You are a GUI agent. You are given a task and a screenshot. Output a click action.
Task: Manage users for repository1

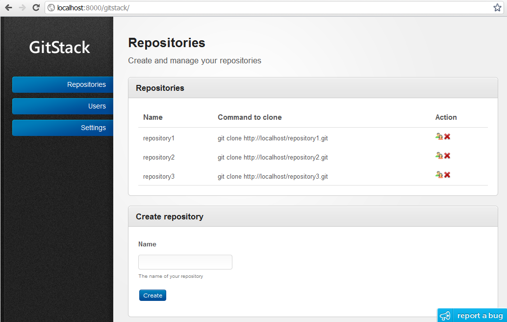pos(439,136)
